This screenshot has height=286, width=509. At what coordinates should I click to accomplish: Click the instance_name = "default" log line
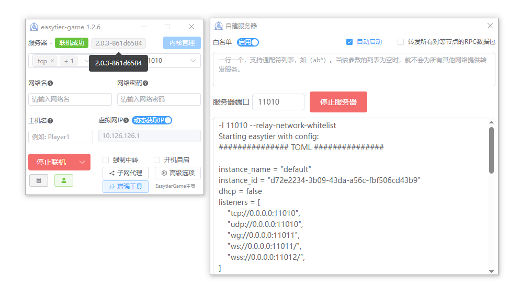click(x=265, y=169)
